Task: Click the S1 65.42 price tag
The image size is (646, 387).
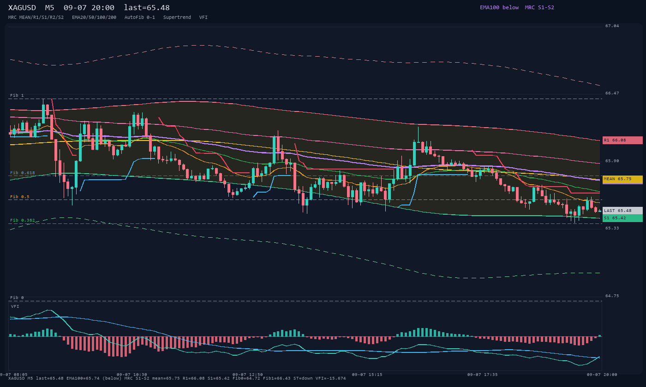Action: coord(622,218)
